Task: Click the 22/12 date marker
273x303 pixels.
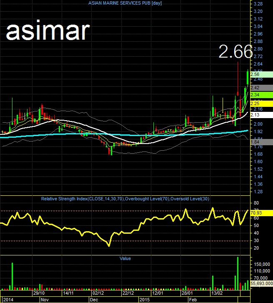Action: pyautogui.click(x=128, y=293)
